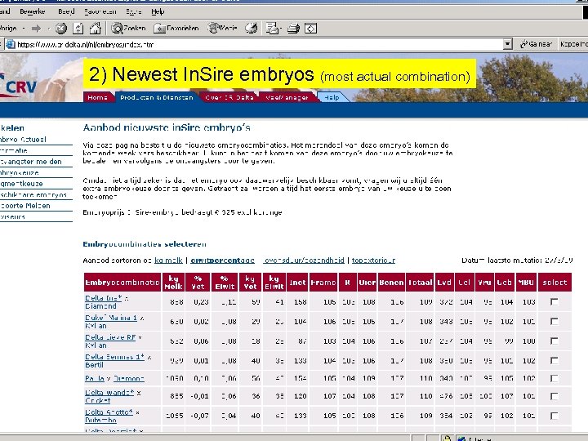Screen dimensions: 588x441
Task: Select the Home site tab
Action: [x=97, y=97]
